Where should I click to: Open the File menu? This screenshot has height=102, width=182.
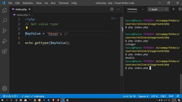pyautogui.click(x=10, y=3)
